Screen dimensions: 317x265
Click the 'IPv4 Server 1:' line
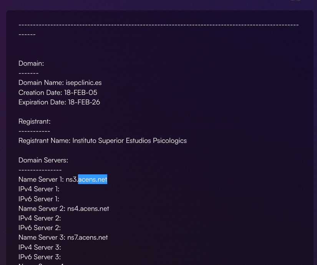coord(39,189)
